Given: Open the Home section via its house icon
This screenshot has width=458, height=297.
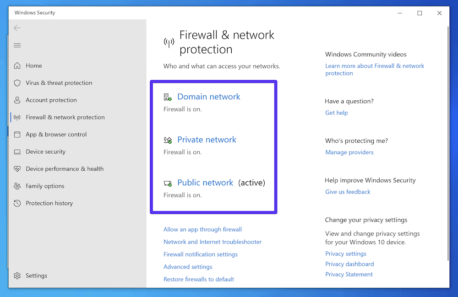Looking at the screenshot, I should (x=17, y=65).
